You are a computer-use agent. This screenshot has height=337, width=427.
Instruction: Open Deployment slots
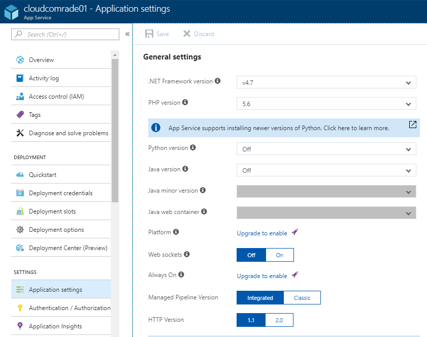pos(61,211)
